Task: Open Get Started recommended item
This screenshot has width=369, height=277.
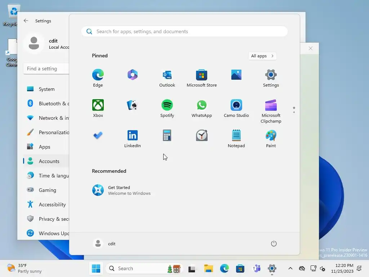Action: tap(121, 190)
